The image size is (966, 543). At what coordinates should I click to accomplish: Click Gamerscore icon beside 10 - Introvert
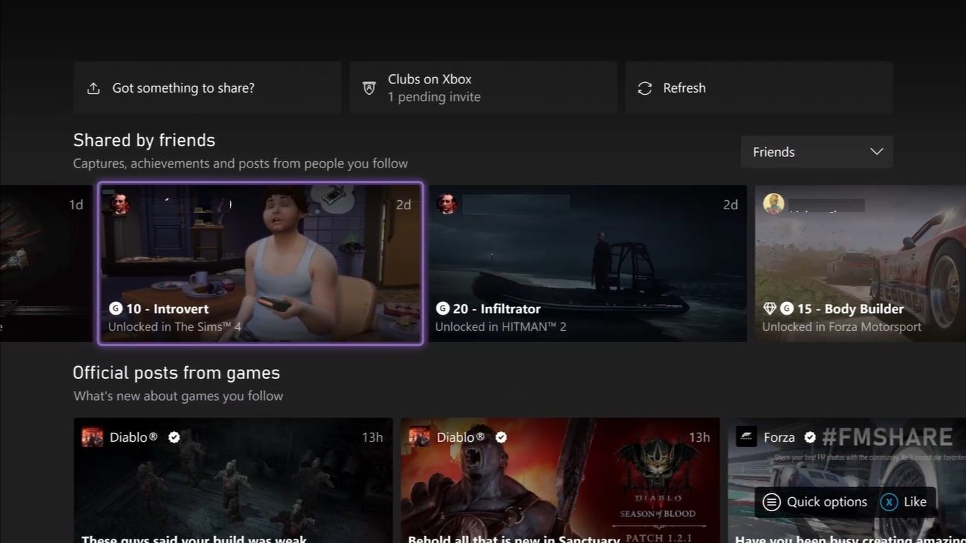point(116,308)
